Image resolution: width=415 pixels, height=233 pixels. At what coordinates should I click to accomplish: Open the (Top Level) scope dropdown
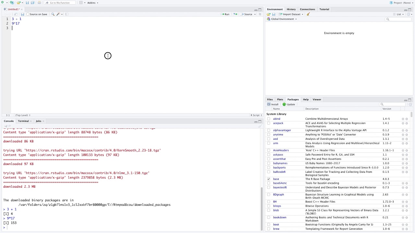point(23,115)
